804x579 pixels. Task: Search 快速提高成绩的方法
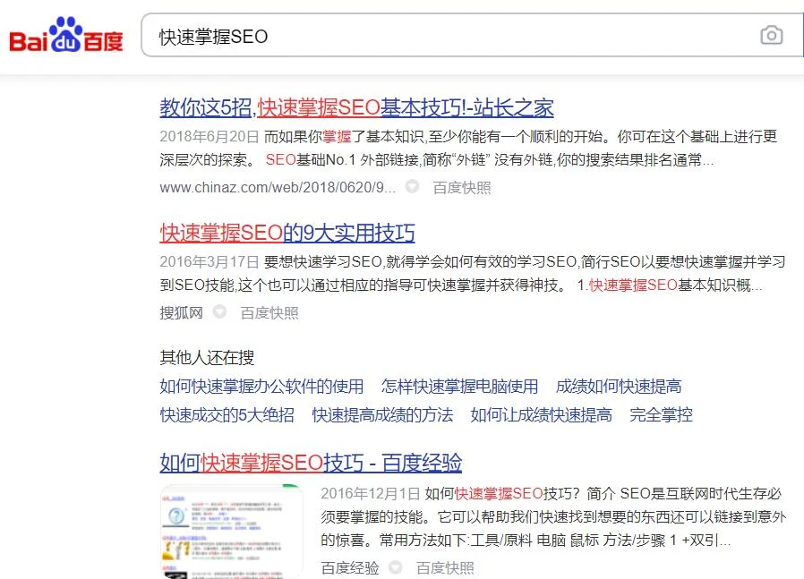click(x=382, y=415)
